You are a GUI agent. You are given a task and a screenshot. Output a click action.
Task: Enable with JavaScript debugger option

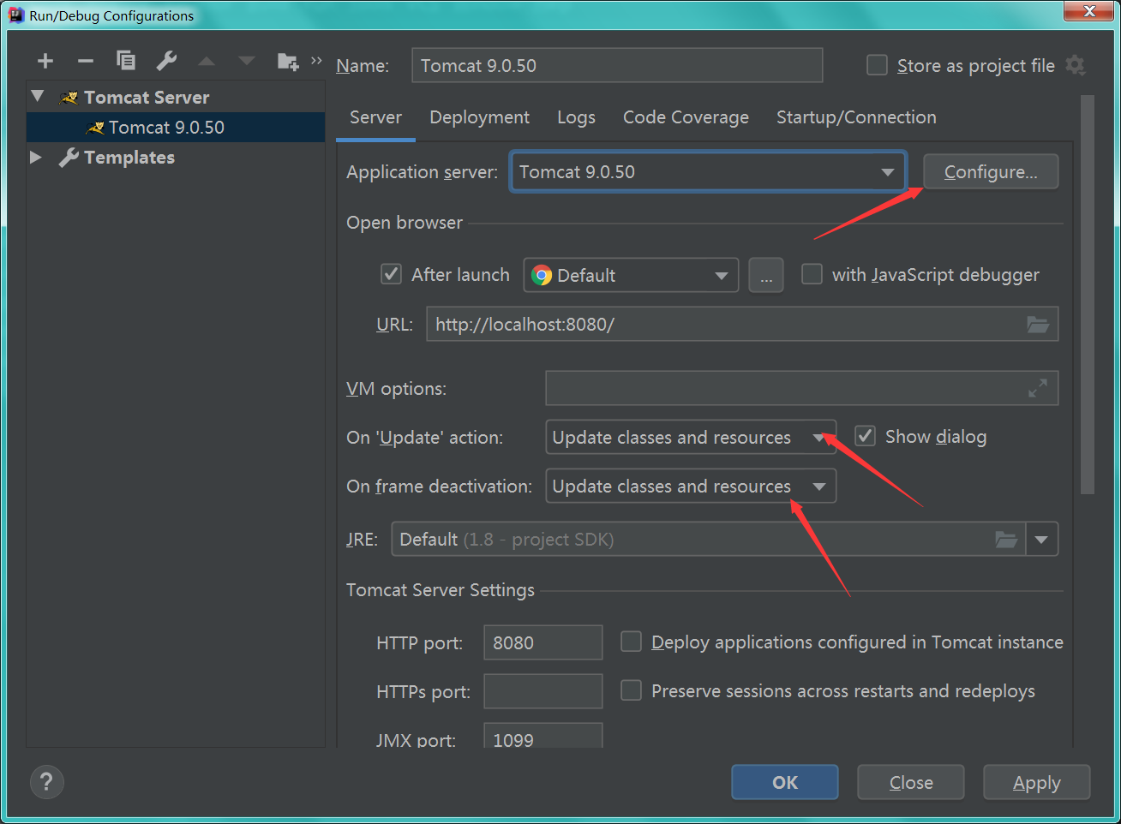[812, 274]
